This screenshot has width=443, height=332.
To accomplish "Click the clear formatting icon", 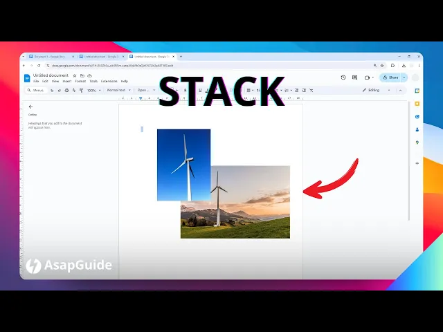I will coord(311,90).
